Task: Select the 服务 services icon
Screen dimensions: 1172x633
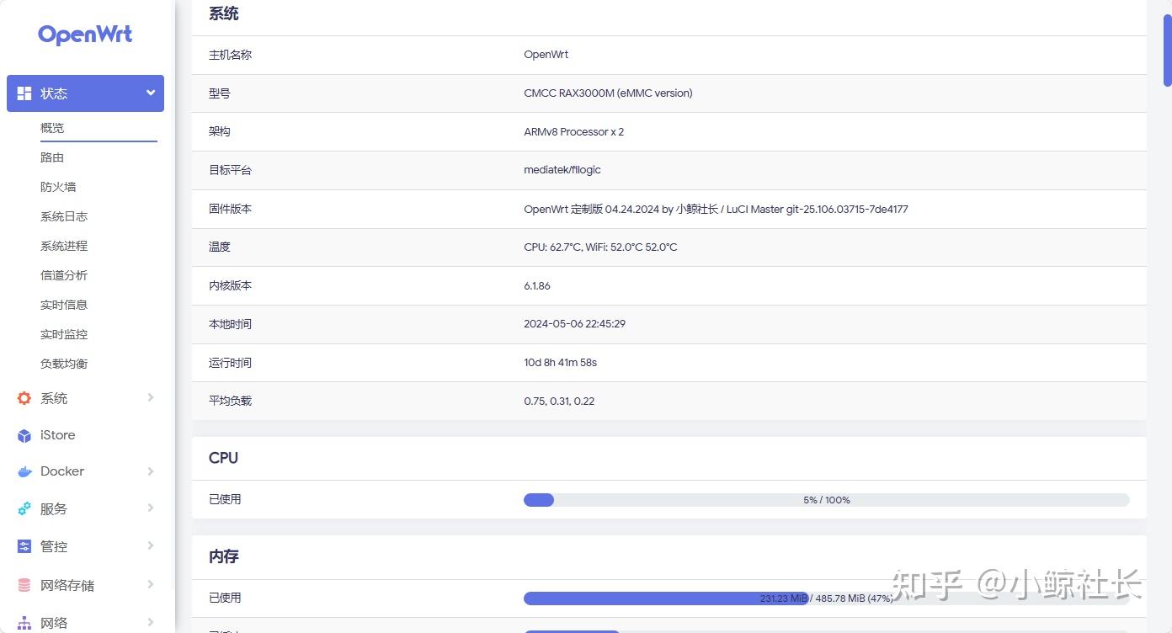Action: click(24, 508)
